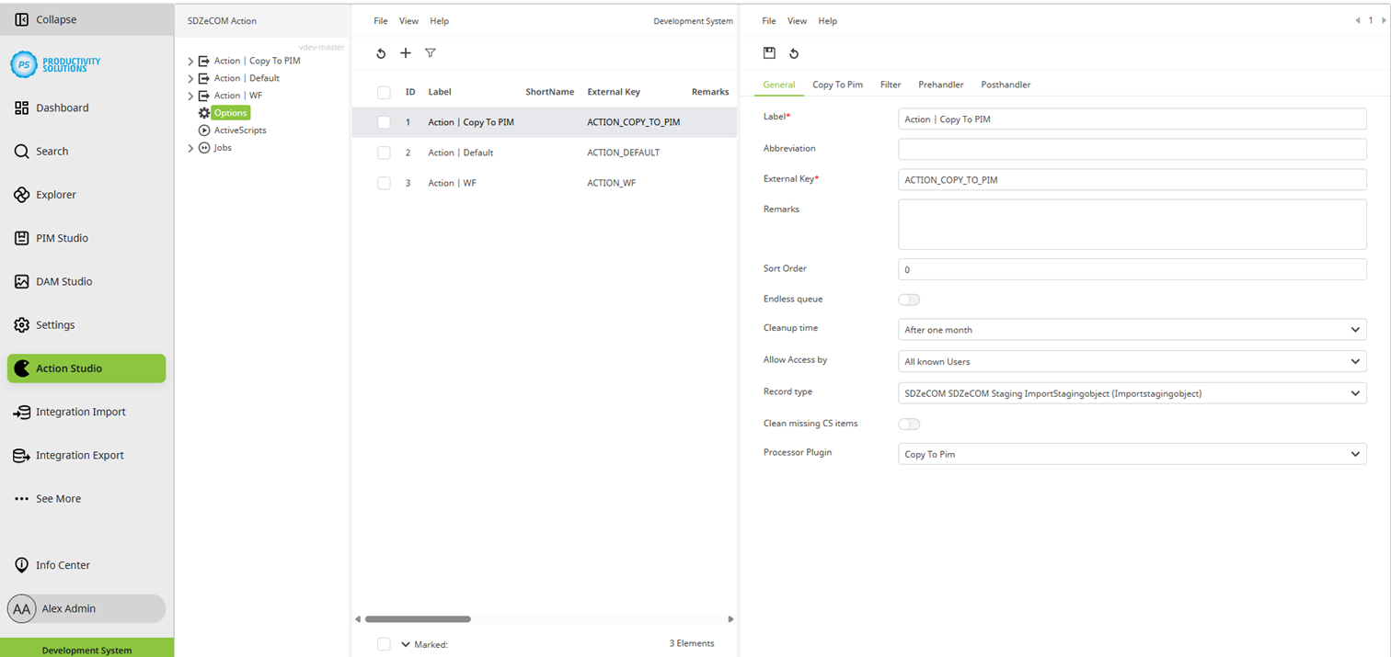Click into the Label input field
1391x657 pixels.
(1132, 119)
